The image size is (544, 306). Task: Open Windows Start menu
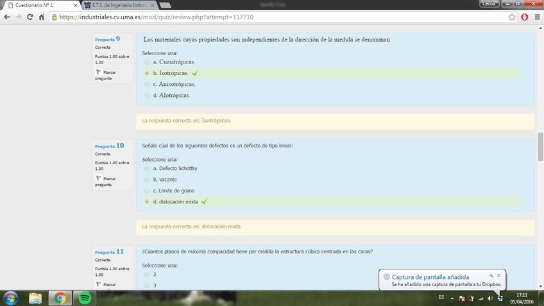click(10, 298)
